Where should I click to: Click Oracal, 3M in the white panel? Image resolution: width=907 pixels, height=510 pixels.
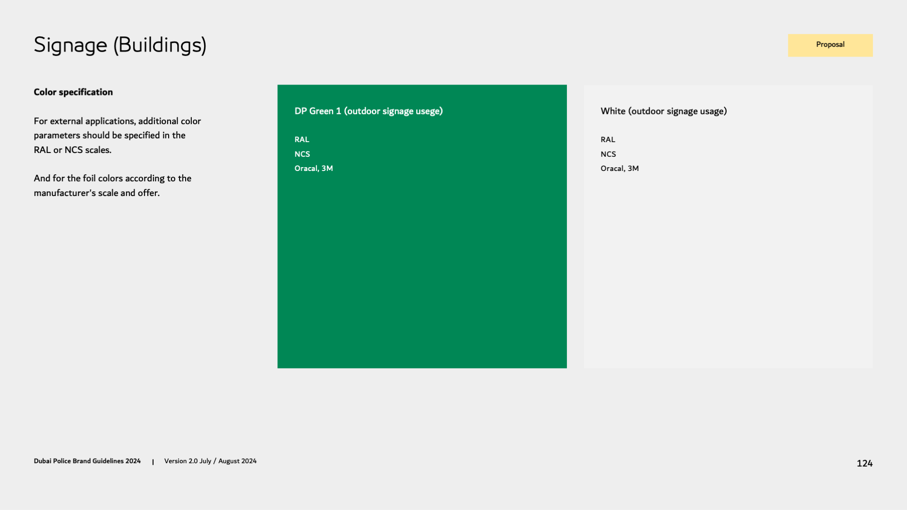click(x=620, y=169)
